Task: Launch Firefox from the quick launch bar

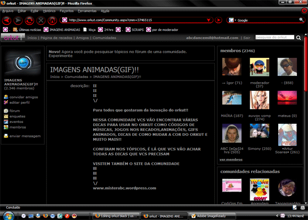Action: [x=45, y=216]
